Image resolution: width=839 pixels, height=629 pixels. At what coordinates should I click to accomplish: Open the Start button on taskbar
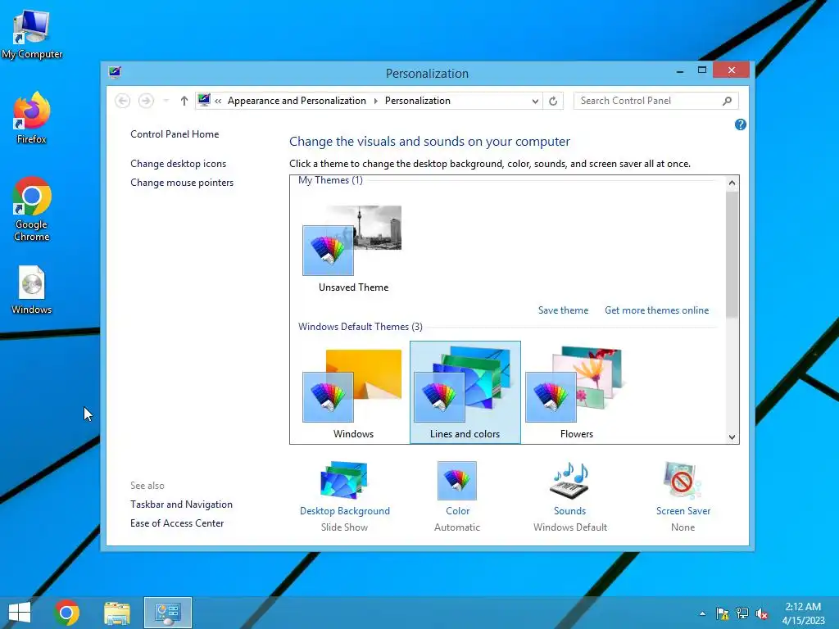[x=20, y=613]
